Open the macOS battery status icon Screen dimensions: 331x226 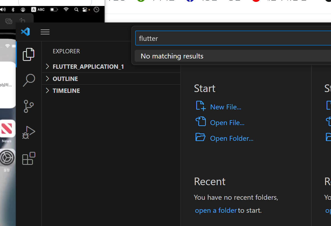coord(54,9)
